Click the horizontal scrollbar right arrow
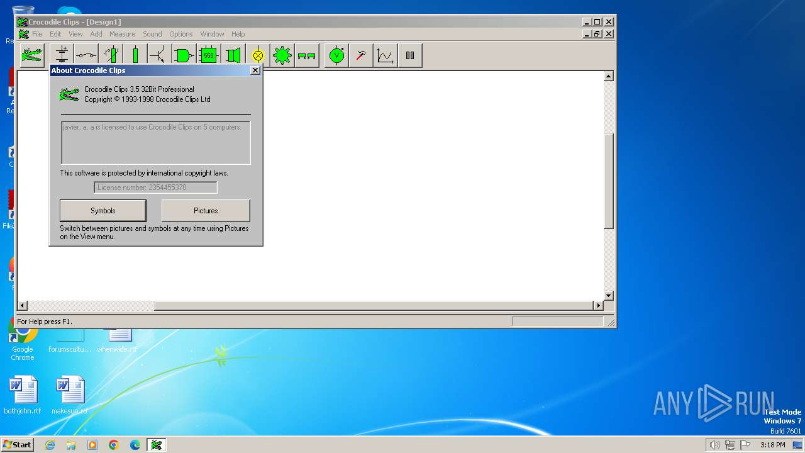 (x=598, y=306)
